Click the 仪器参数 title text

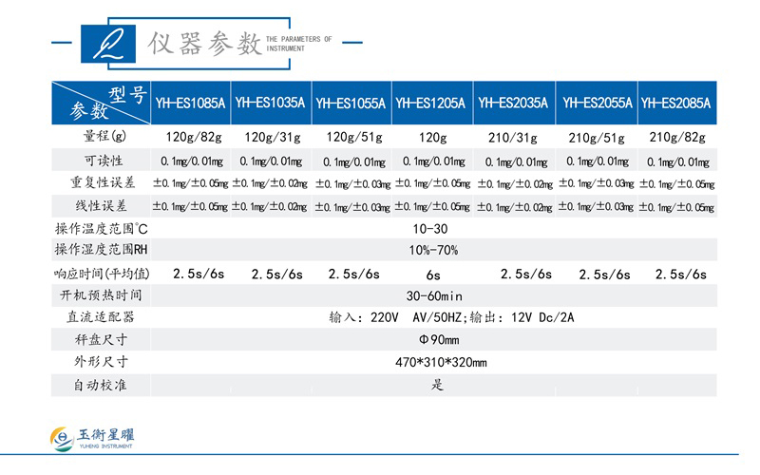[204, 44]
